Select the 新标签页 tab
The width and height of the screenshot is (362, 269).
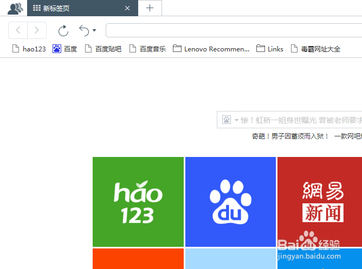click(82, 8)
